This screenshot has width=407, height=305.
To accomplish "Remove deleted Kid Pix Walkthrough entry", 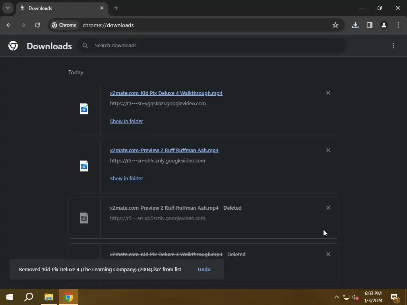I will coord(328,254).
